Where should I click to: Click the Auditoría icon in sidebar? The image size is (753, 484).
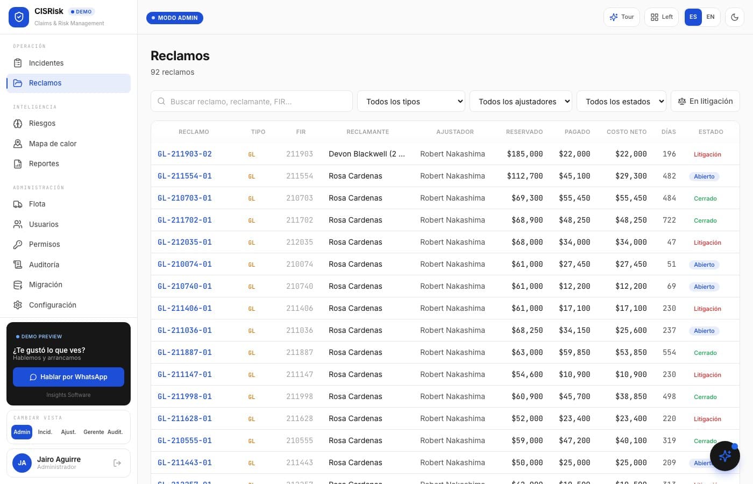click(18, 265)
